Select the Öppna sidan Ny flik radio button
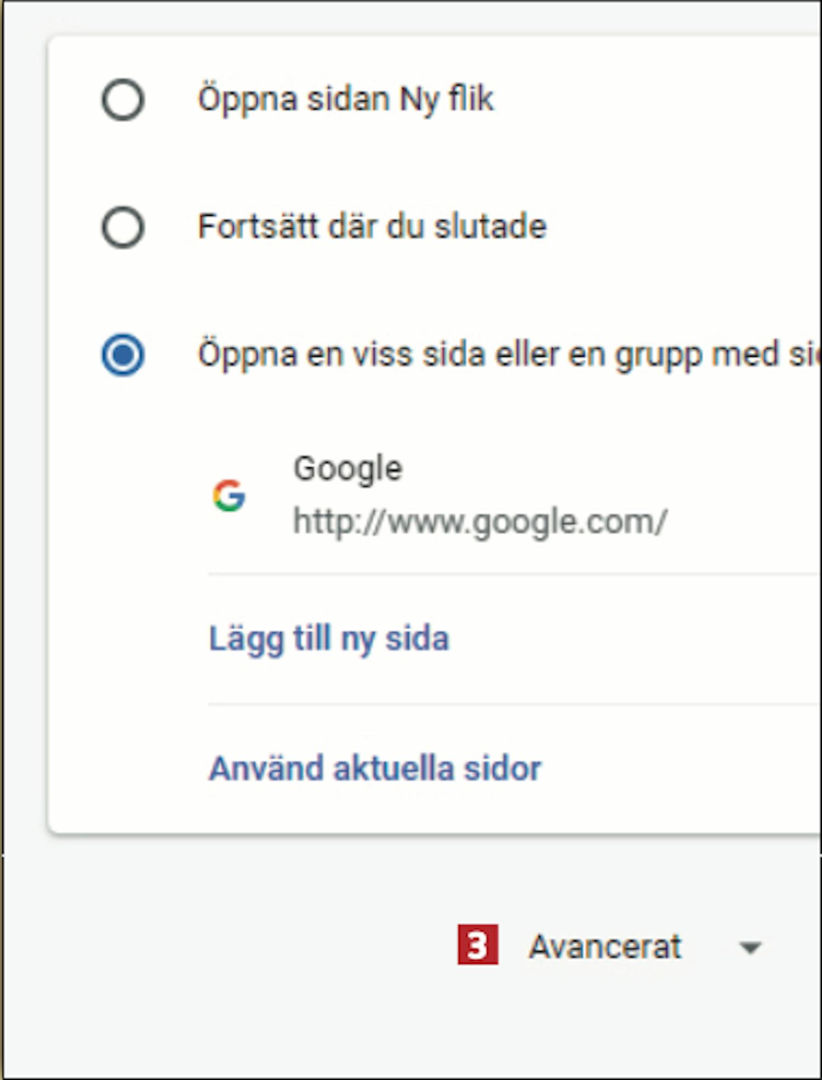822x1080 pixels. (123, 100)
